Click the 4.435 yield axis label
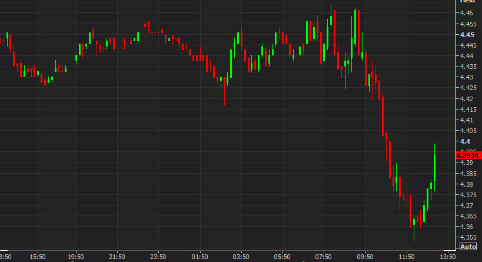Image resolution: width=482 pixels, height=262 pixels. point(468,67)
